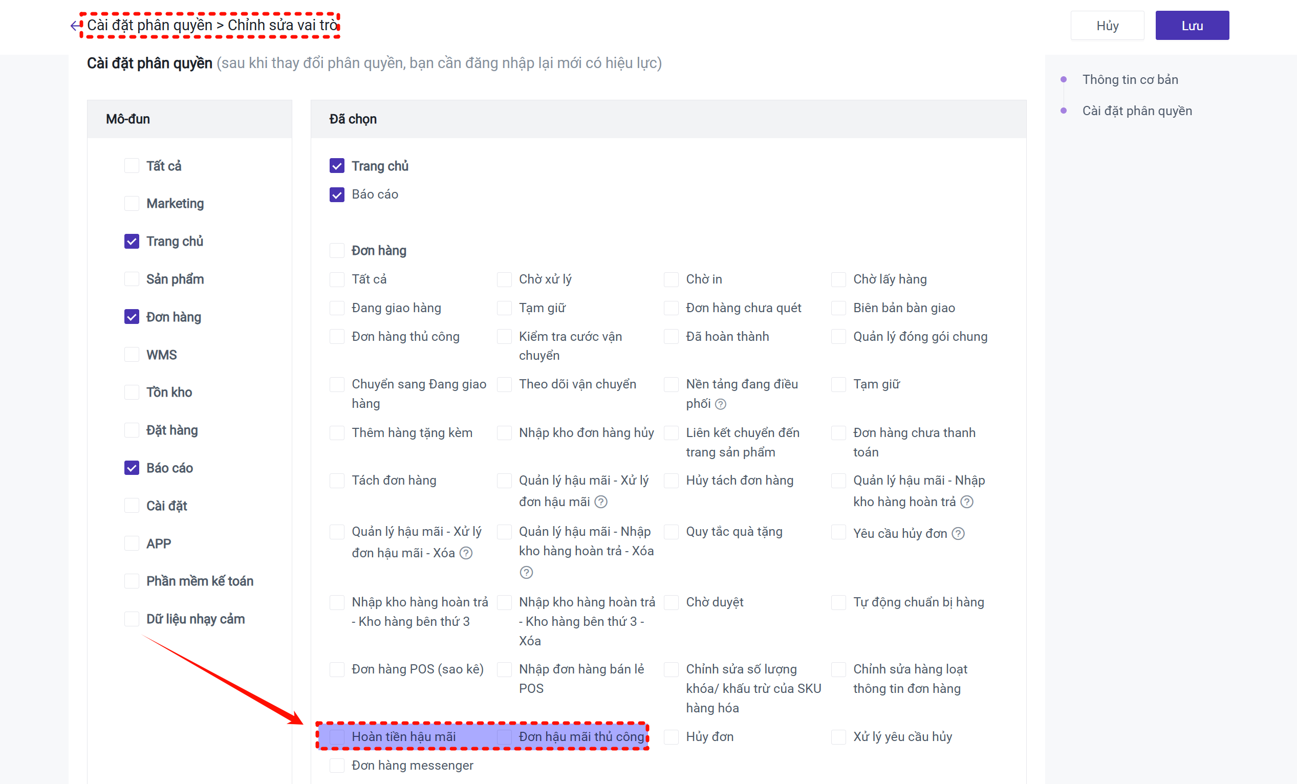Jump to Cài đặt phân quyền section
Viewport: 1297px width, 784px height.
(x=1136, y=111)
